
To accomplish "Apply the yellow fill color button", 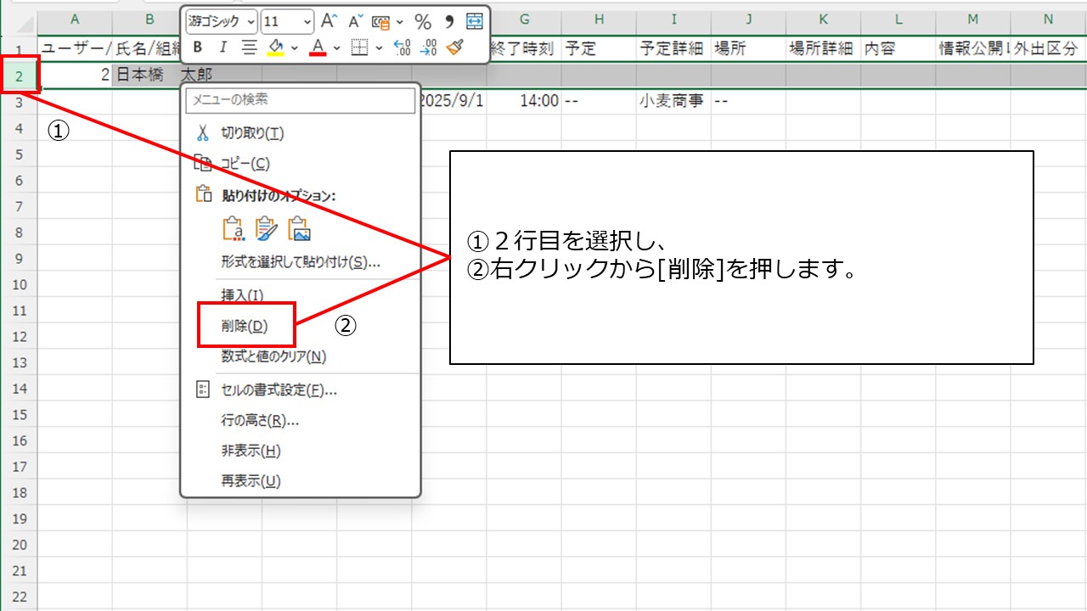I will (275, 48).
